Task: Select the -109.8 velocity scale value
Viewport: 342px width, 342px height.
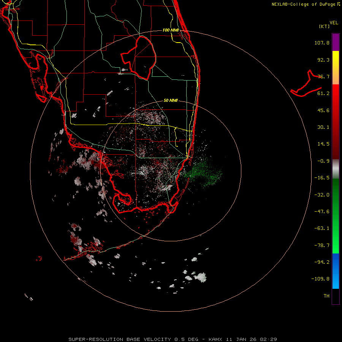Action: (x=320, y=279)
